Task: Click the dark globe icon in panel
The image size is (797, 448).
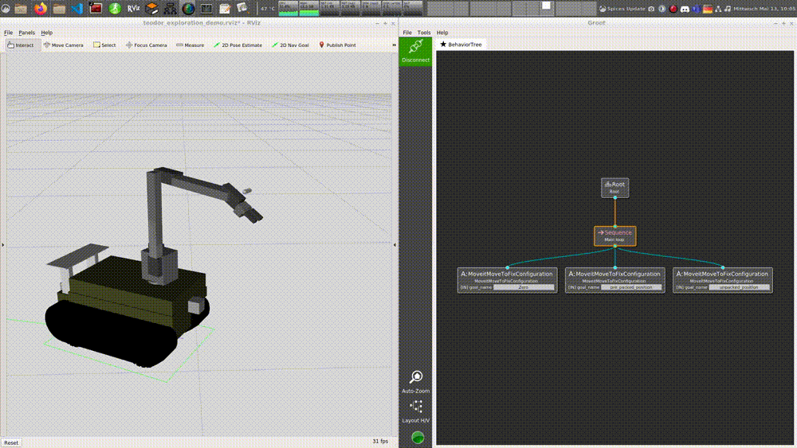Action: pos(189,8)
